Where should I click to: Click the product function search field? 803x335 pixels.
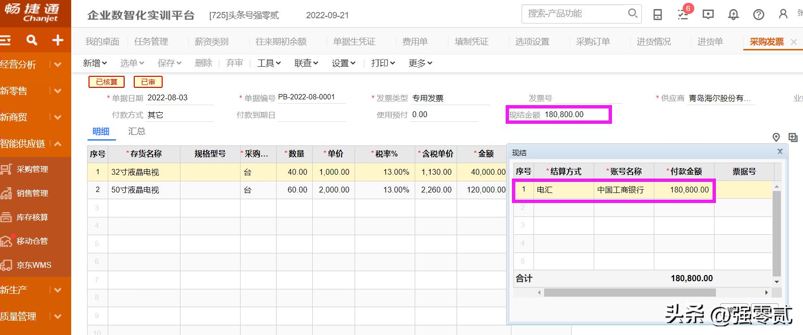[575, 13]
